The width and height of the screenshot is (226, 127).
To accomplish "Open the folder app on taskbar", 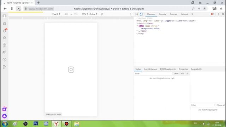I will coord(77,124).
